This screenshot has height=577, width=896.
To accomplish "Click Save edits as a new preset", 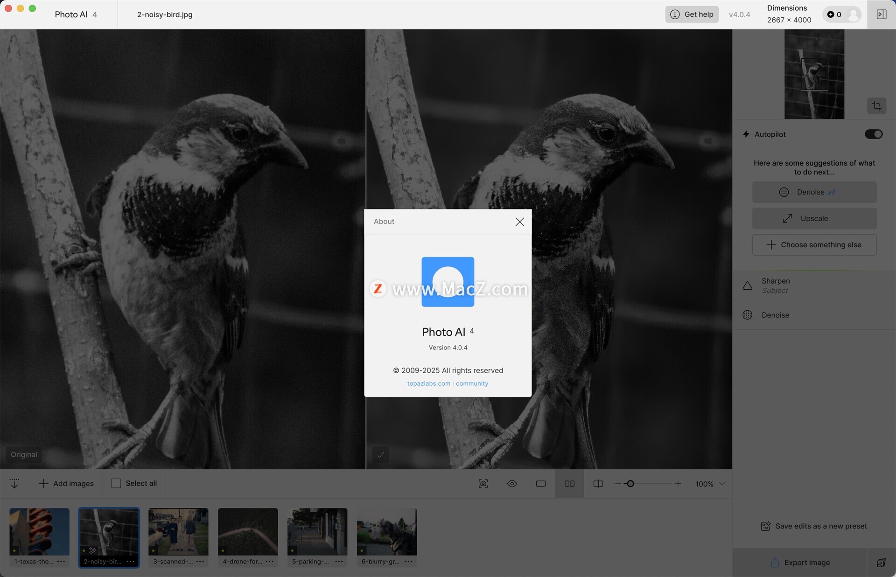I will coord(814,526).
